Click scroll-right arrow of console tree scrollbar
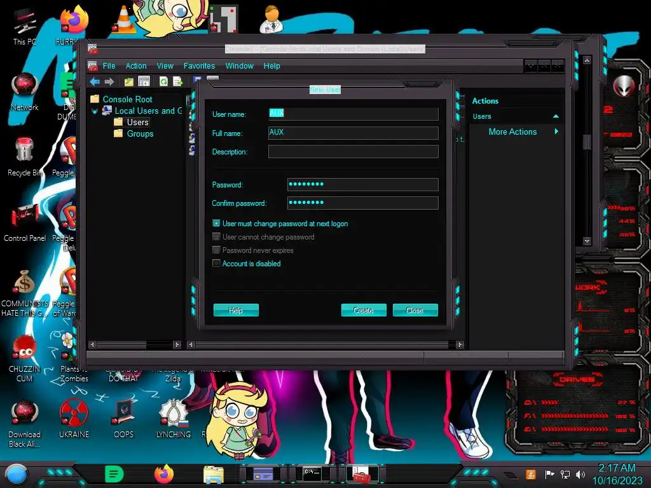The image size is (651, 488). [x=177, y=344]
